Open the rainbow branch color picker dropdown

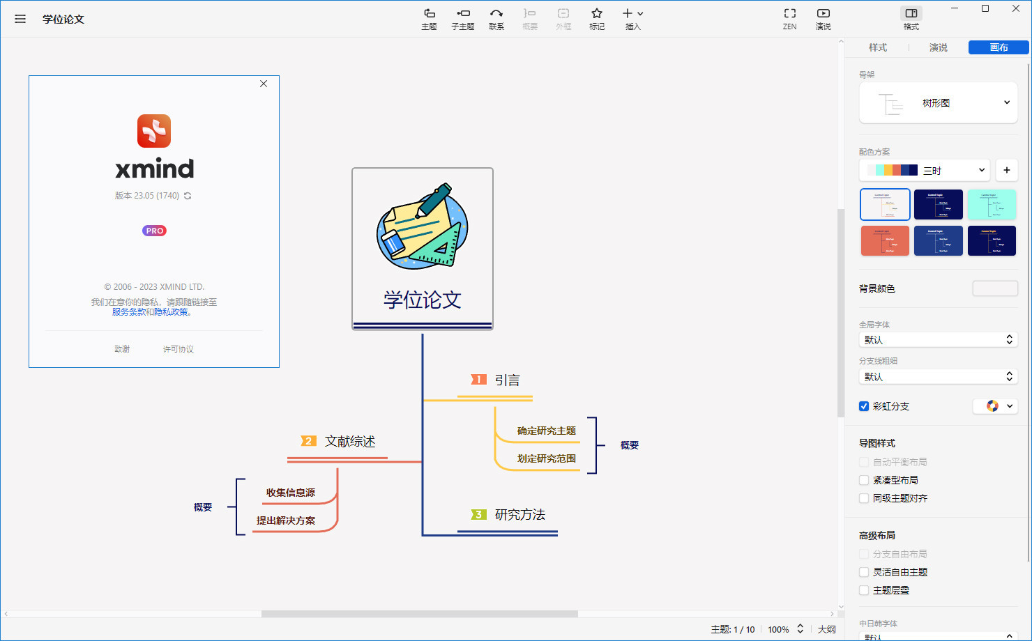click(995, 406)
